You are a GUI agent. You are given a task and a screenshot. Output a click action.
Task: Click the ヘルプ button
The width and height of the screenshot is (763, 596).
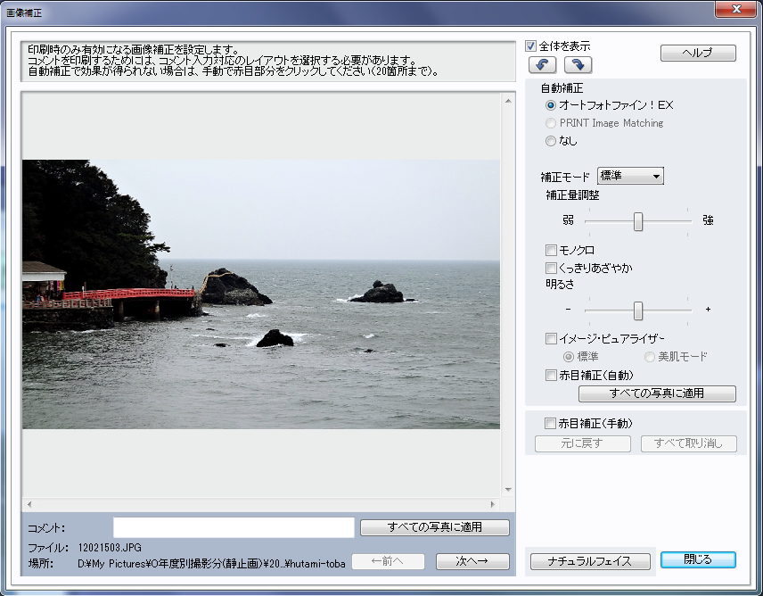pos(697,54)
